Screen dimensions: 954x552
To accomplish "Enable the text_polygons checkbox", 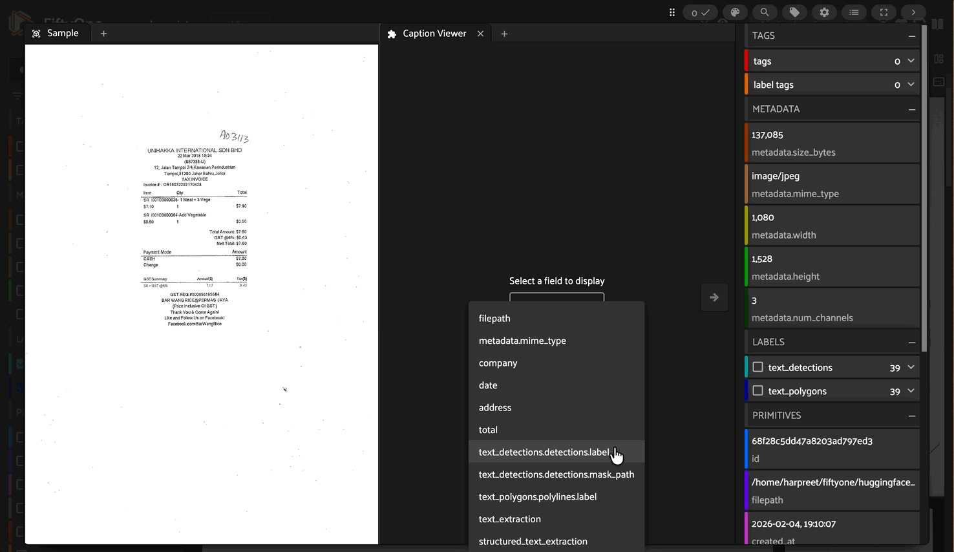I will point(758,391).
